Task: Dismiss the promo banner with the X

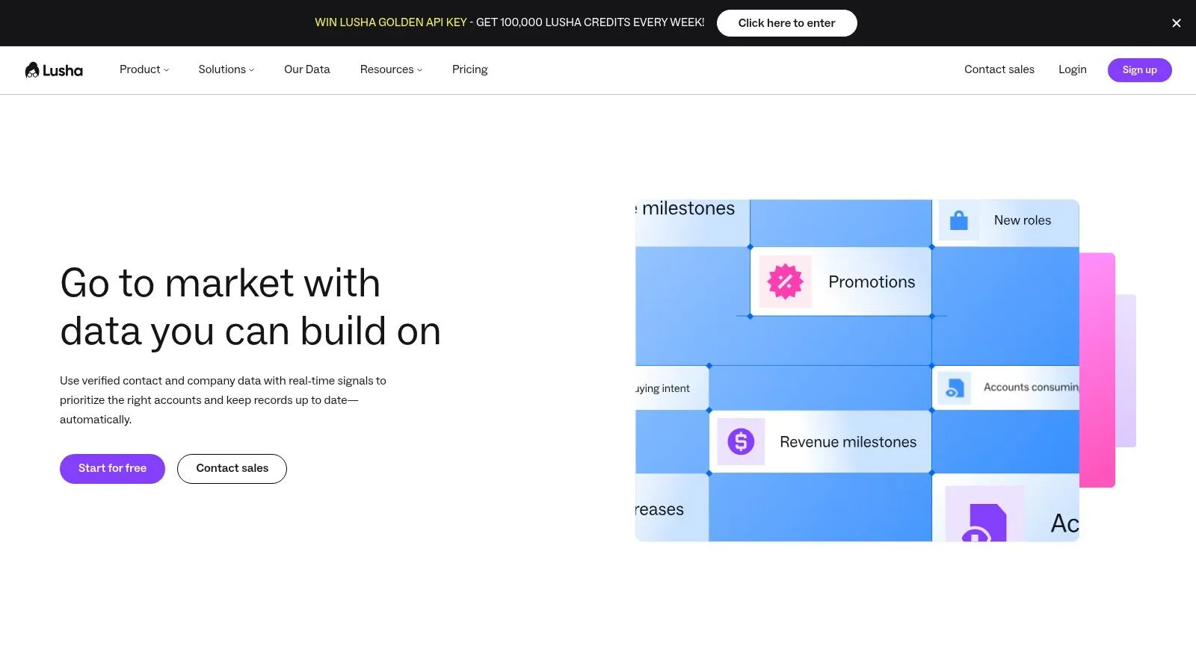Action: 1176,23
